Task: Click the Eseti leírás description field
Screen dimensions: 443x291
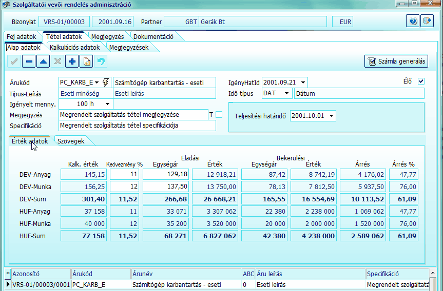Action: (x=164, y=94)
